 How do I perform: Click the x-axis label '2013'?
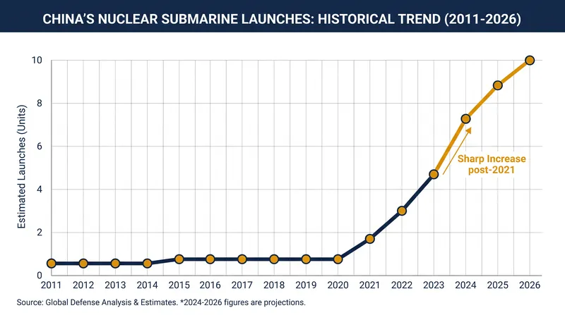[x=115, y=285]
